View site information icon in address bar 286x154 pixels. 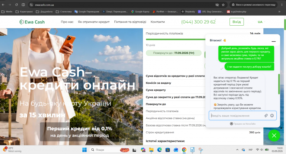pos(31,5)
